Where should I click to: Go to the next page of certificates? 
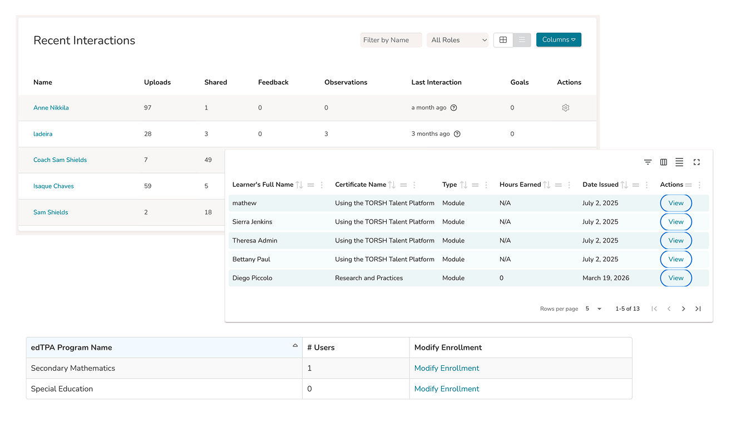tap(683, 309)
